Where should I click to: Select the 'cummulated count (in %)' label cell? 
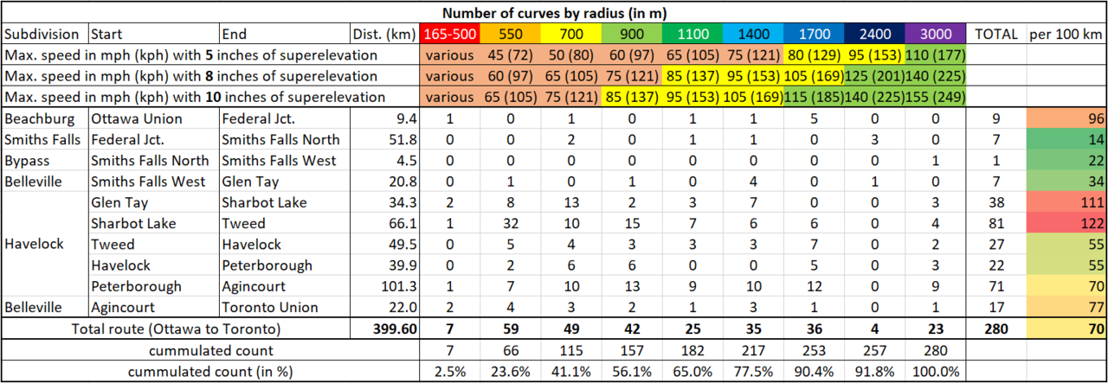click(210, 372)
